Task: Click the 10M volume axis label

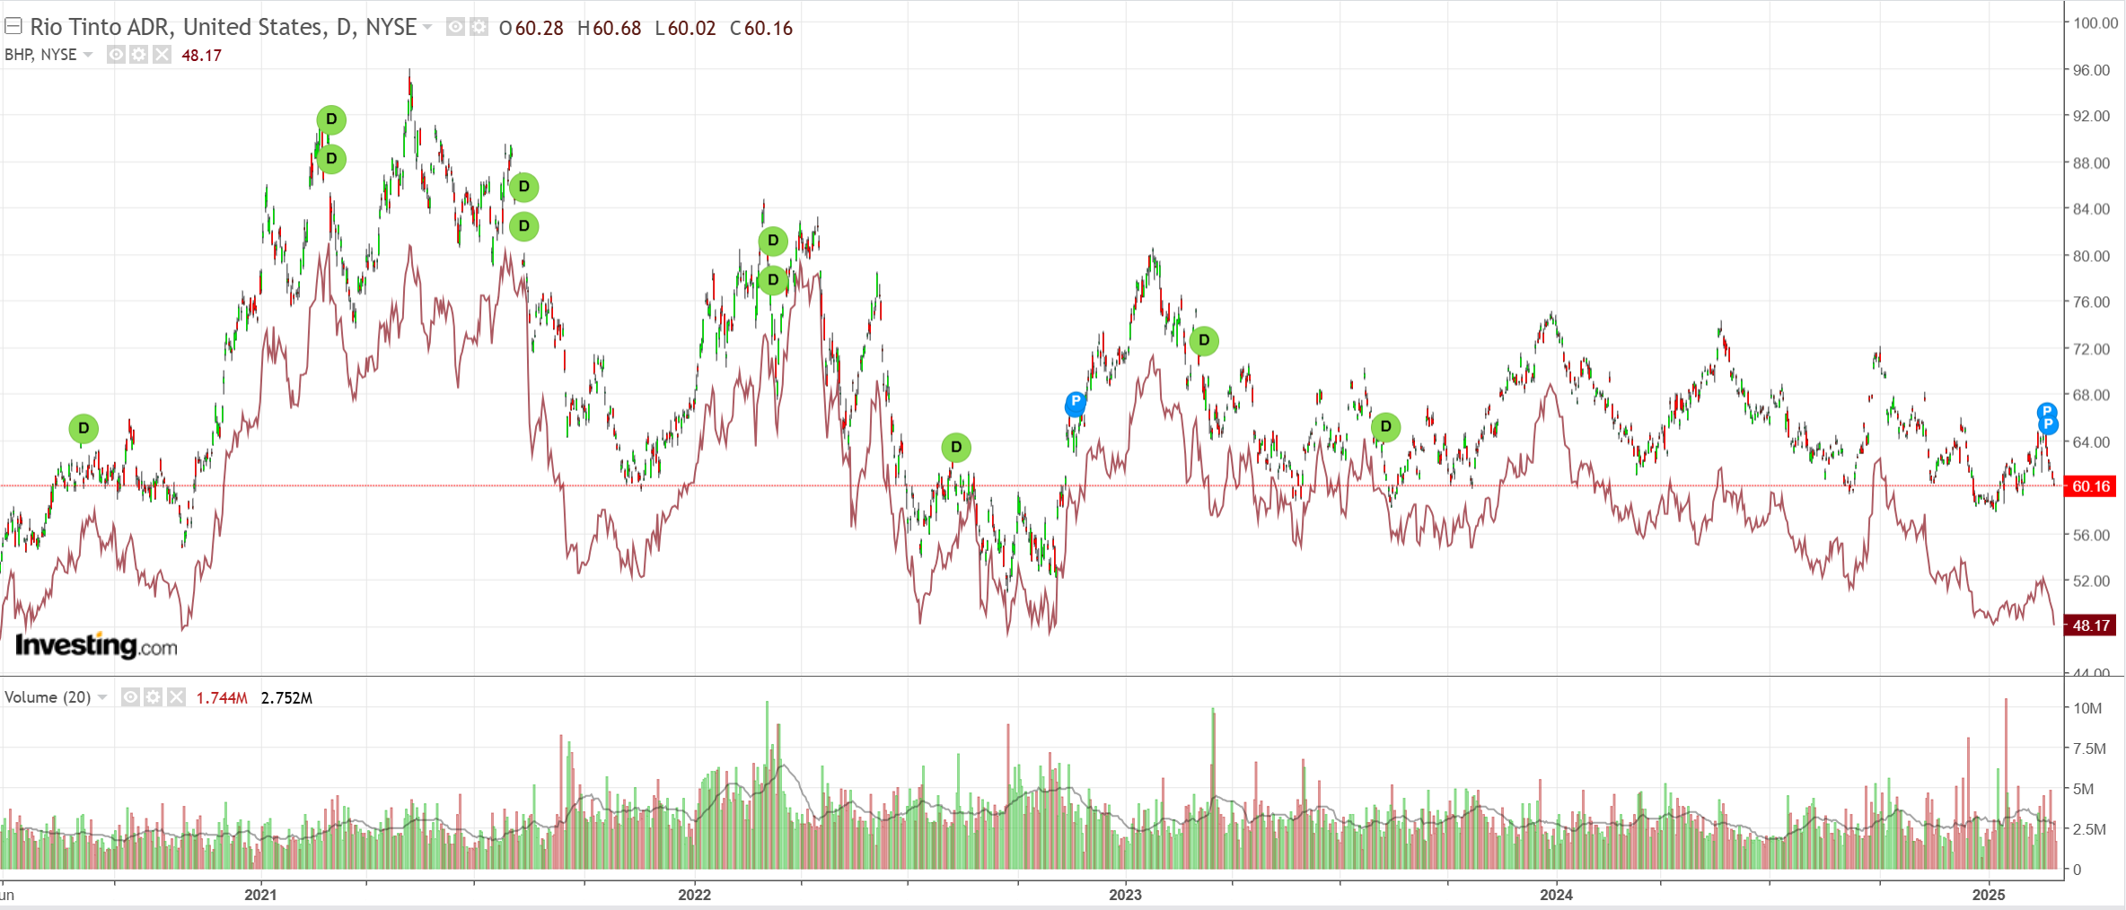Action: pyautogui.click(x=2087, y=708)
